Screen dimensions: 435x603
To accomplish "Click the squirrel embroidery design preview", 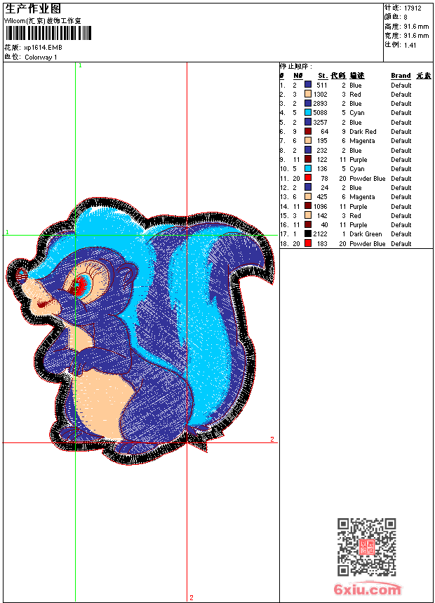I will pyautogui.click(x=140, y=331).
